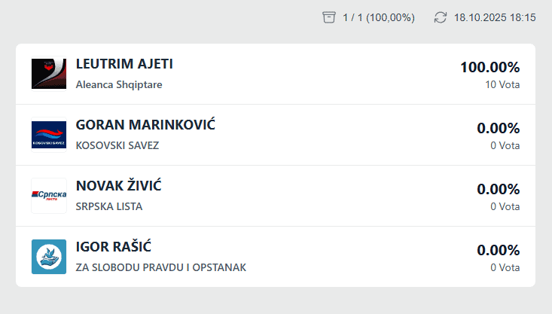Click the refresh arrows icon
The width and height of the screenshot is (552, 314).
(441, 17)
